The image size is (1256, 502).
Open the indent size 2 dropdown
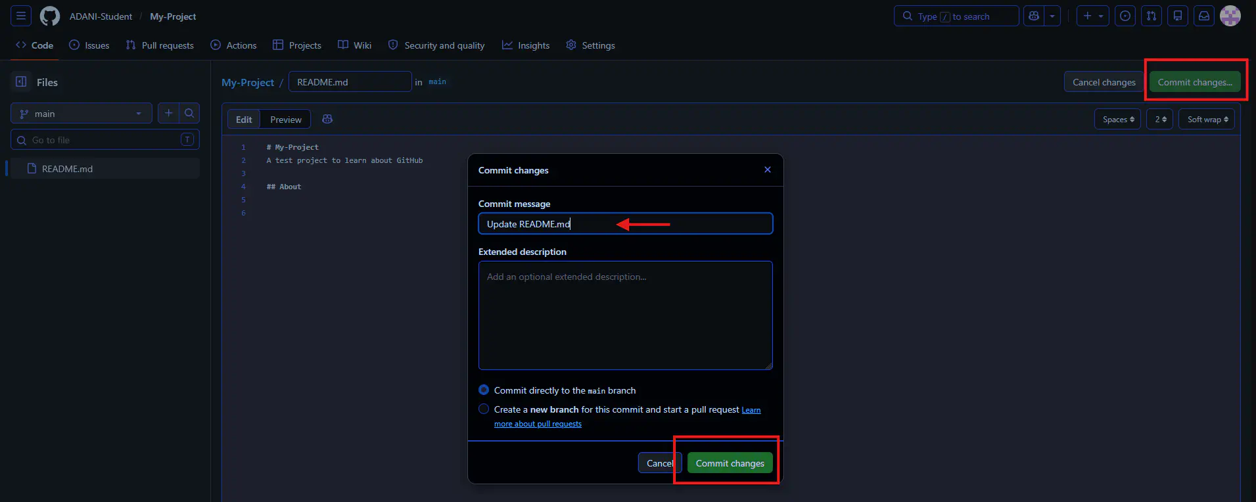pyautogui.click(x=1160, y=119)
